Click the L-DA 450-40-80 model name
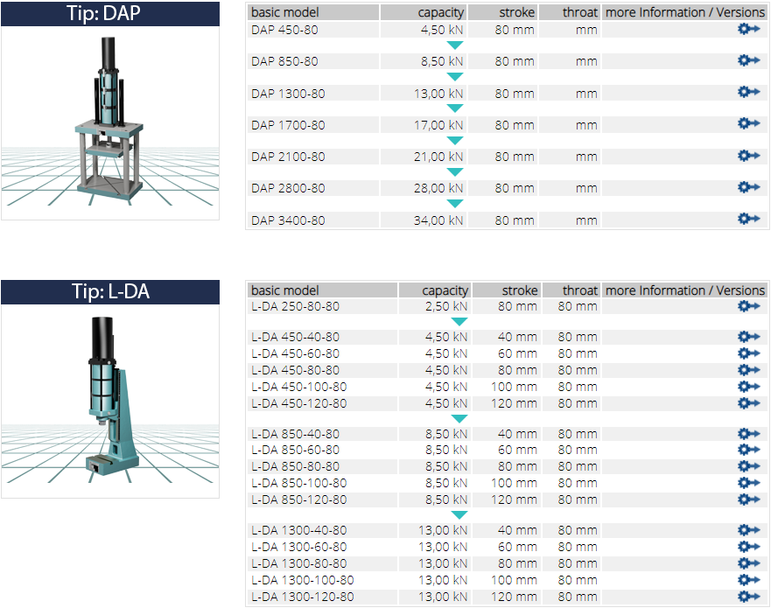The image size is (771, 608). 295,338
